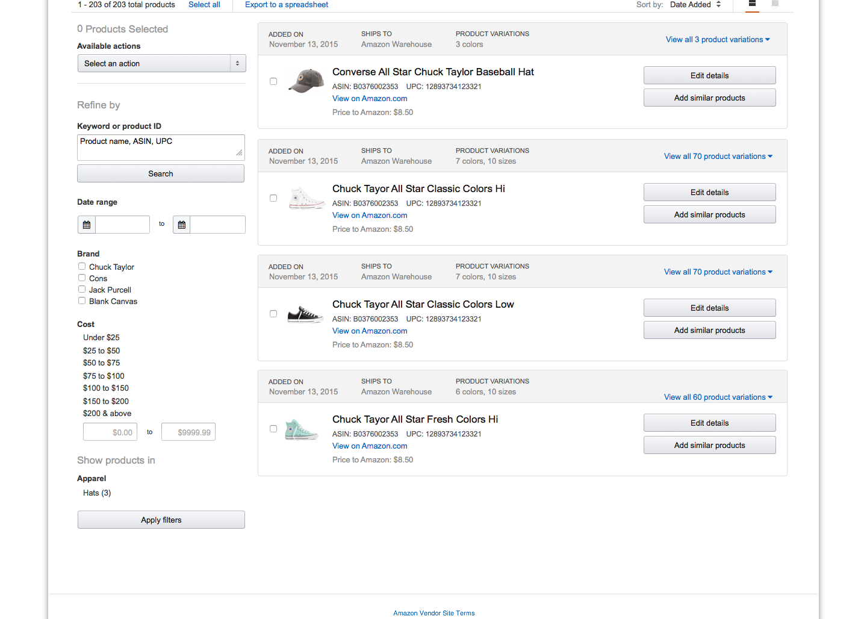
Task: Open Converse All Star Baseball Hat title
Action: [x=433, y=72]
